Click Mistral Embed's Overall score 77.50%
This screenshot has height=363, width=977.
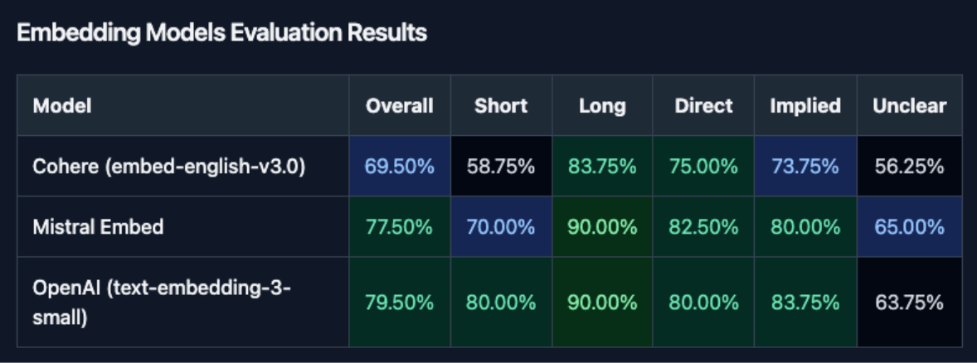pyautogui.click(x=400, y=227)
